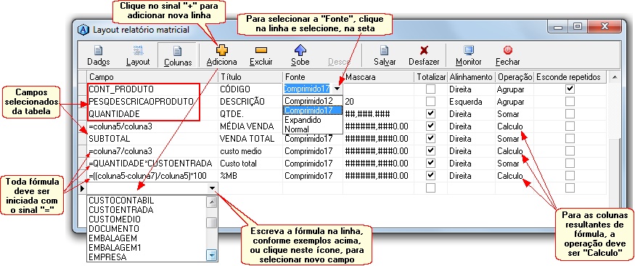Click the field list scrollbar thumb
This screenshot has height=266, width=635.
211,223
